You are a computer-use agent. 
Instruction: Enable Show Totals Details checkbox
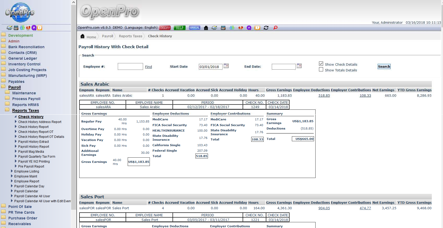tap(321, 70)
